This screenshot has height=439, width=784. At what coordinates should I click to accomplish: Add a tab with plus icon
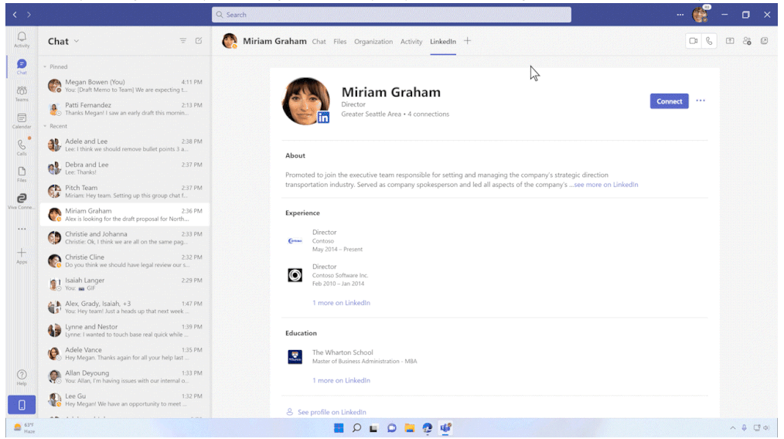coord(467,41)
